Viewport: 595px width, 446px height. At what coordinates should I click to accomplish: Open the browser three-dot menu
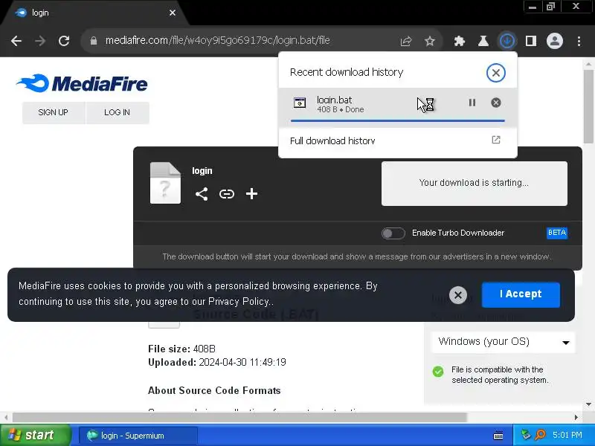(x=579, y=41)
